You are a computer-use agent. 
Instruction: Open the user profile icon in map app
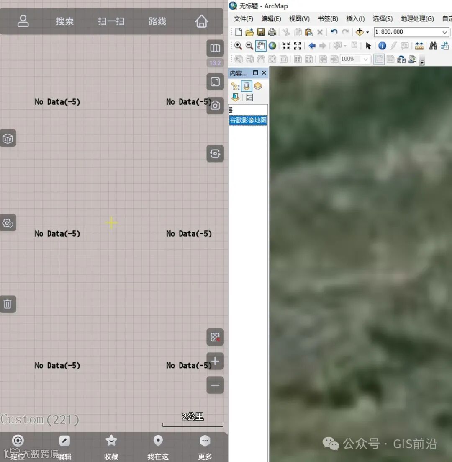point(23,21)
